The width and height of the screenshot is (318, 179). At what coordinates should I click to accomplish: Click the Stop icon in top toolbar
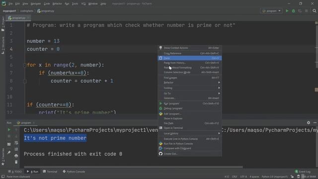[307, 11]
